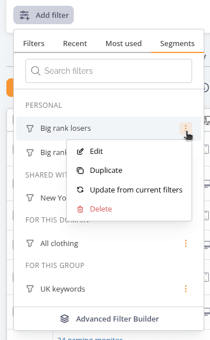The image size is (210, 340).
Task: Select the All clothing segment
Action: pyautogui.click(x=108, y=244)
